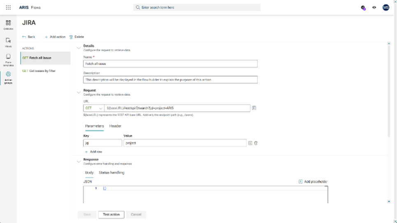Collapse the Request section
Screen dimensions: 397x223
[x=79, y=92]
